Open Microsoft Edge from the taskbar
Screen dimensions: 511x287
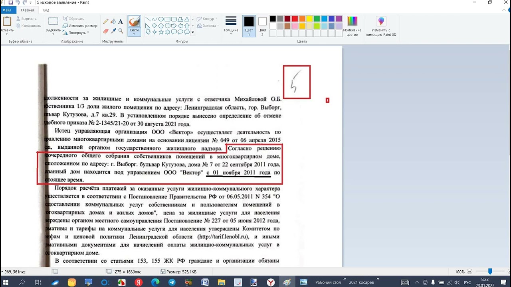155,282
